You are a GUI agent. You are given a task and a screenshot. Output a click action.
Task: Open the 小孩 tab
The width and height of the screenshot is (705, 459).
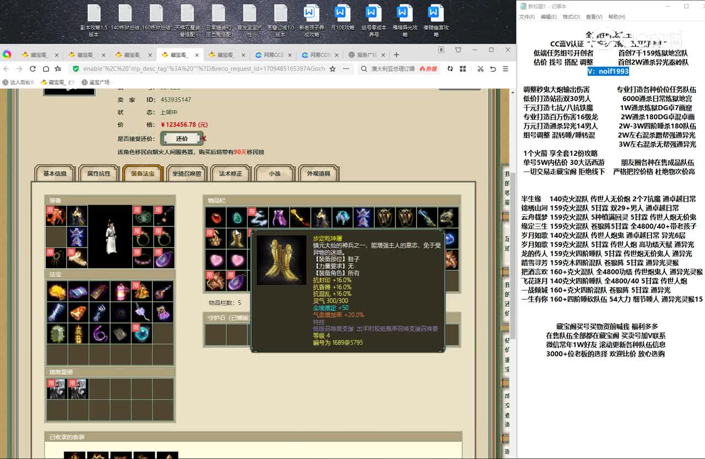[x=275, y=174]
